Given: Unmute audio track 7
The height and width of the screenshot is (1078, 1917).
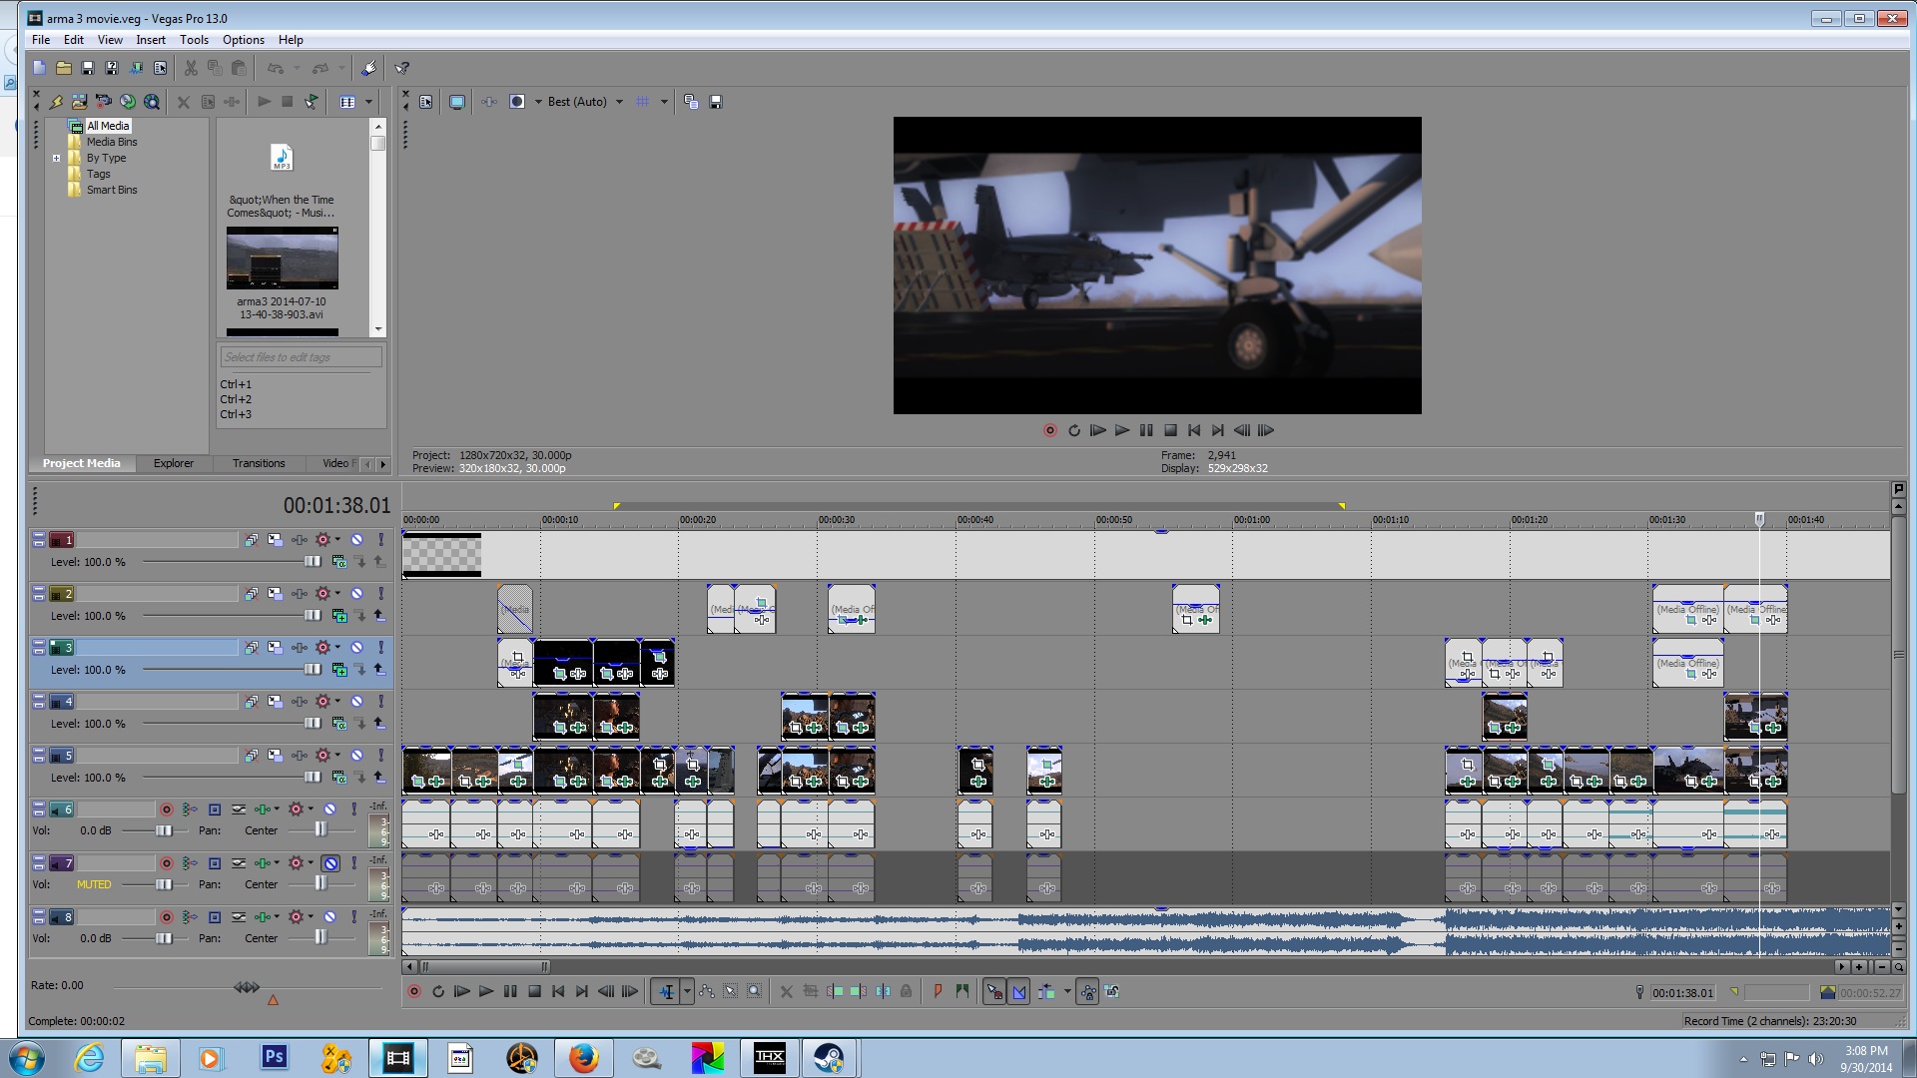Looking at the screenshot, I should (330, 862).
